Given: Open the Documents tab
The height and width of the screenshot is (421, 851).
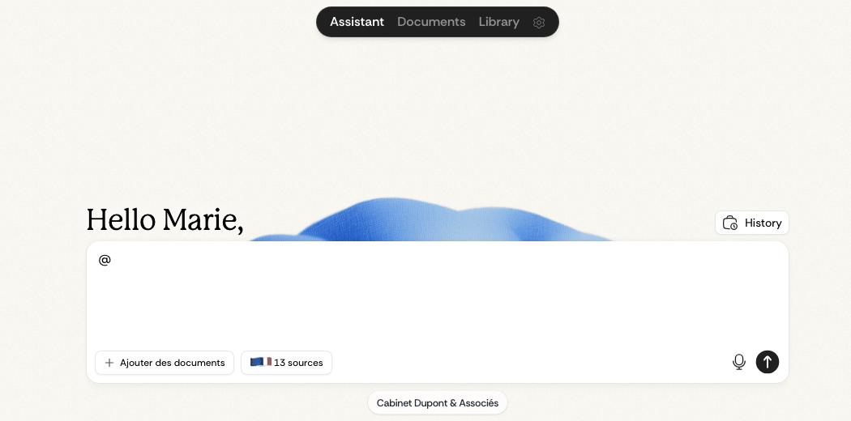Looking at the screenshot, I should tap(431, 22).
